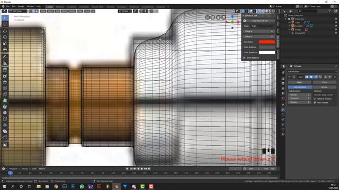This screenshot has width=339, height=190.
Task: Select the Cursor tool
Action: [x=5, y=24]
